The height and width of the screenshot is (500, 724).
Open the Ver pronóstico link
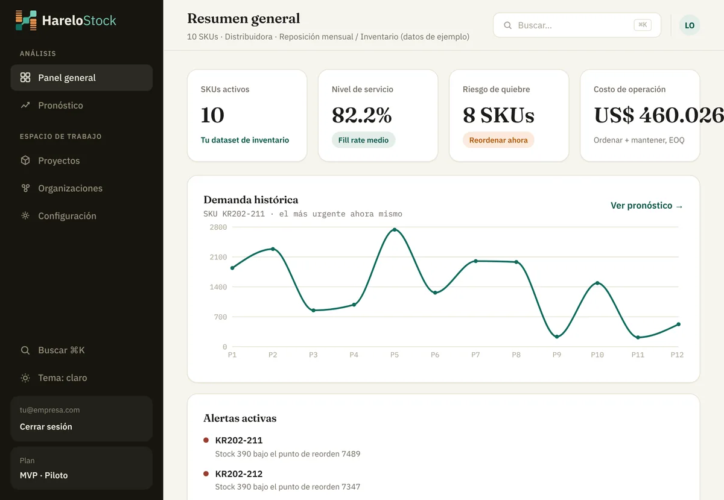point(647,206)
